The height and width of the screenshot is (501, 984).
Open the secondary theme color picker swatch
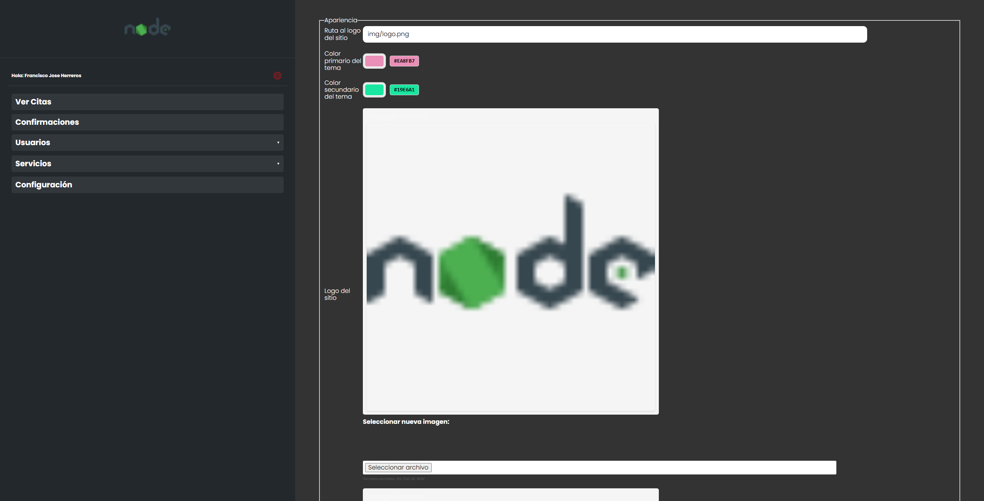pyautogui.click(x=374, y=90)
